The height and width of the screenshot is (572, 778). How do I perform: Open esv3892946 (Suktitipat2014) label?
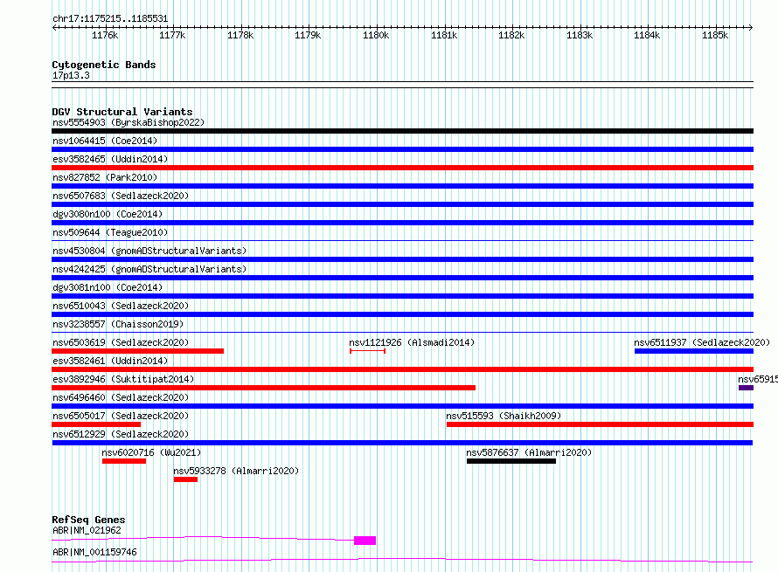(123, 379)
